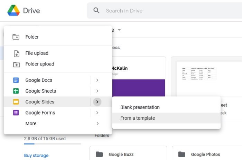Click the storage usage progress bar

click(53, 144)
